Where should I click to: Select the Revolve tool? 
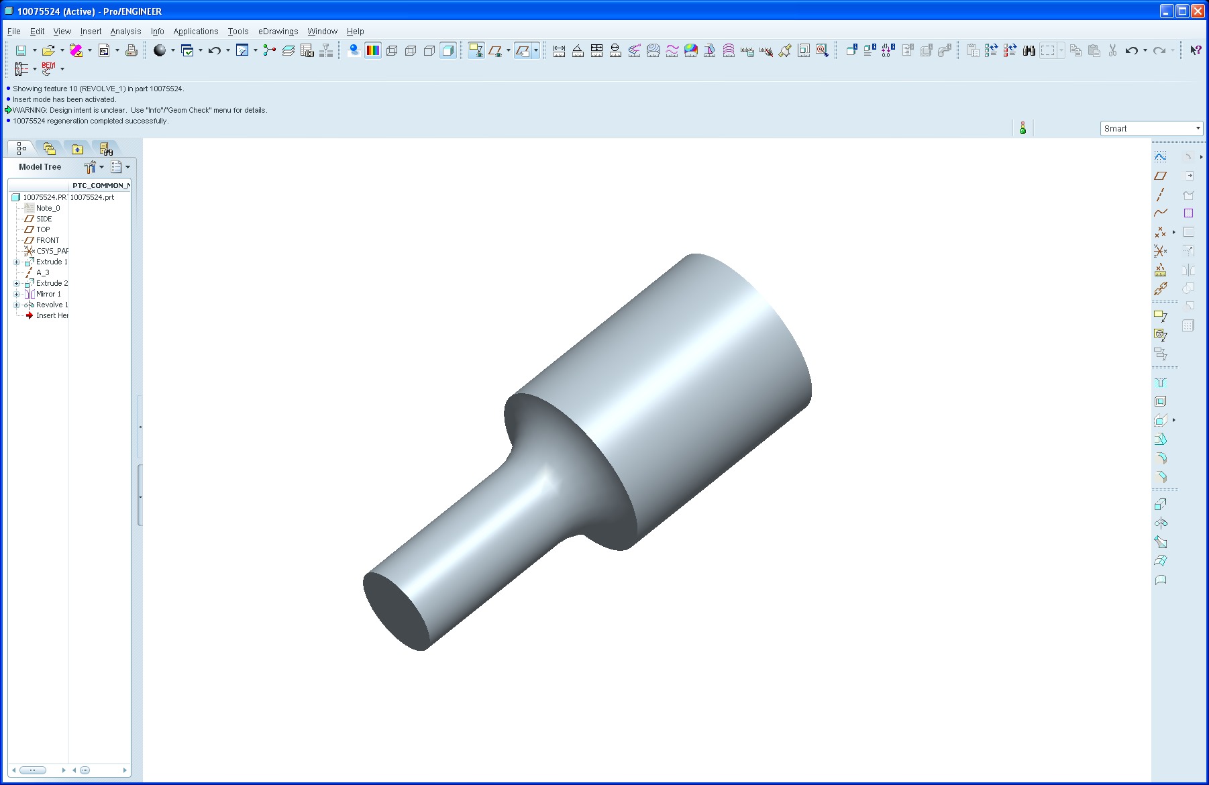click(x=1161, y=523)
